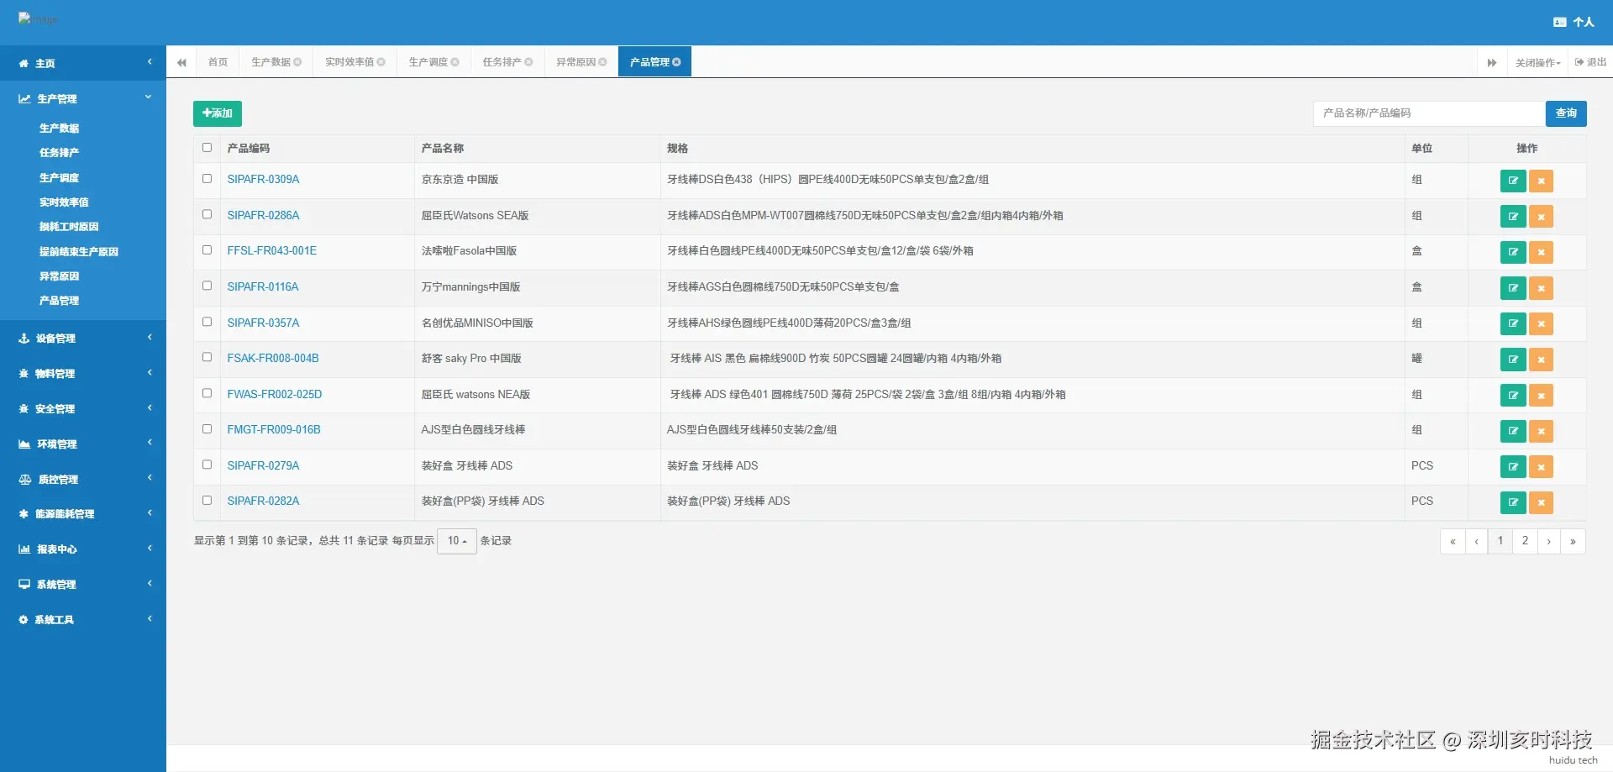Edit the SIPAFR-0279A product row
The width and height of the screenshot is (1613, 772).
click(x=1513, y=466)
